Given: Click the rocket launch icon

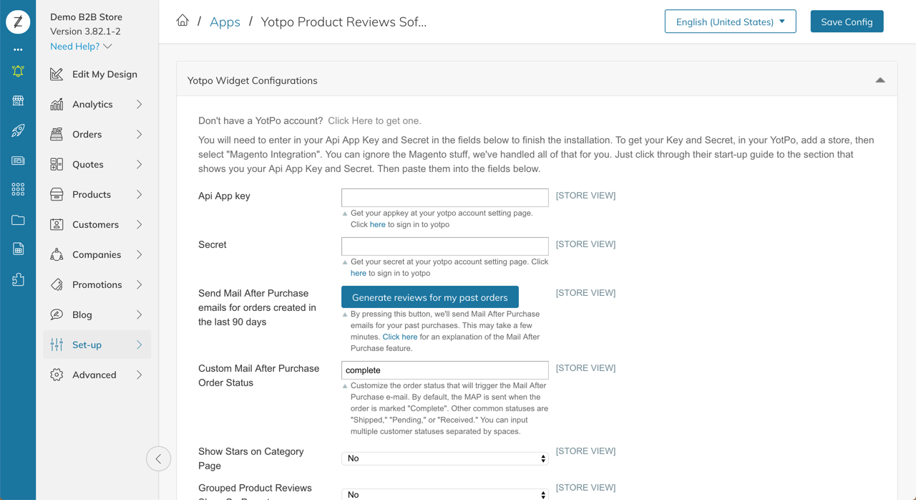Looking at the screenshot, I should [x=18, y=130].
